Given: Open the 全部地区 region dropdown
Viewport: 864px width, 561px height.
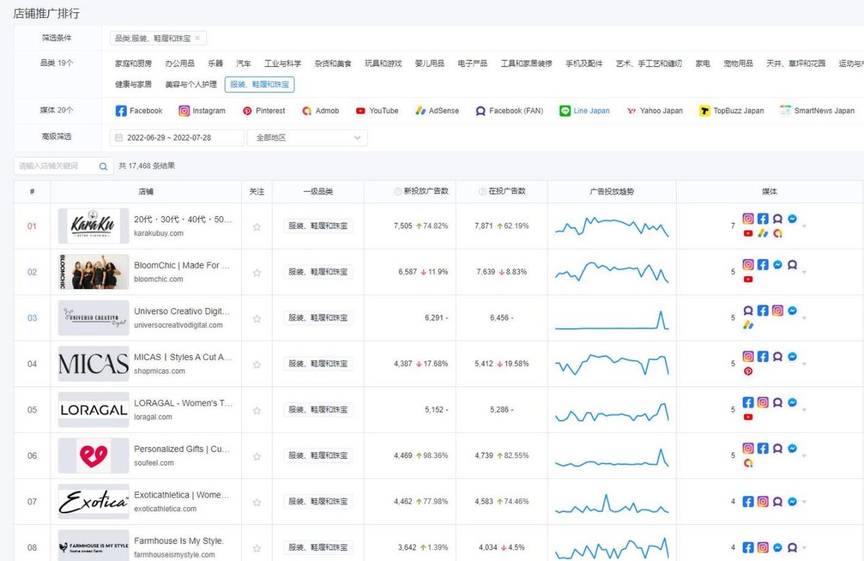Looking at the screenshot, I should point(307,138).
